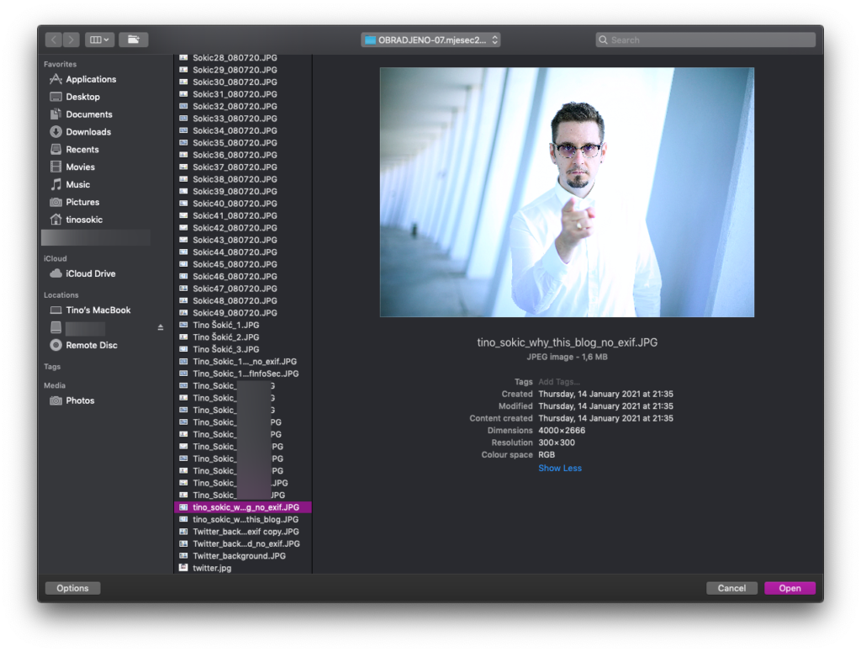Open Recents in the sidebar

click(82, 150)
